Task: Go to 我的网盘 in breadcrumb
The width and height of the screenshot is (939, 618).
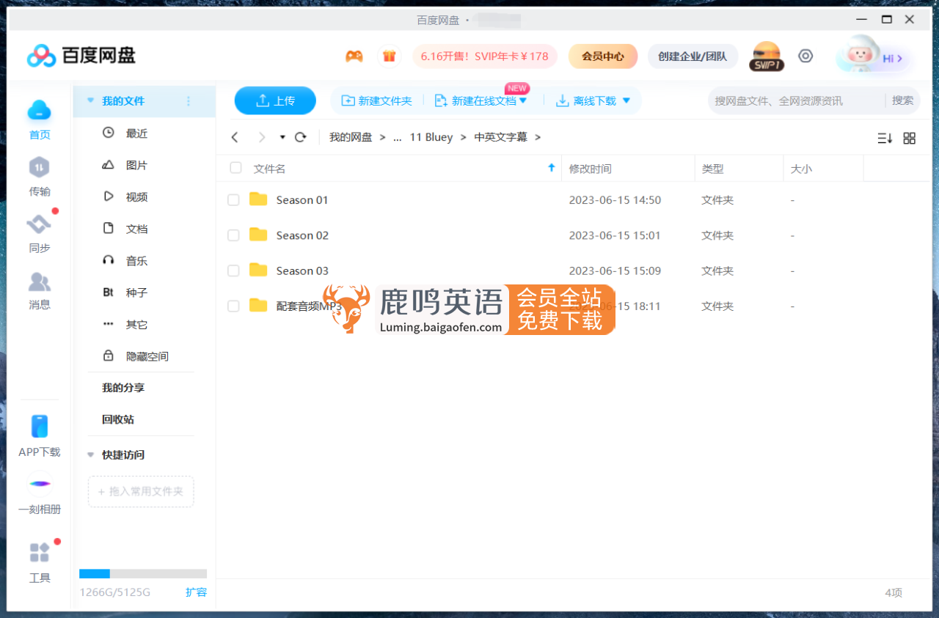Action: (351, 137)
